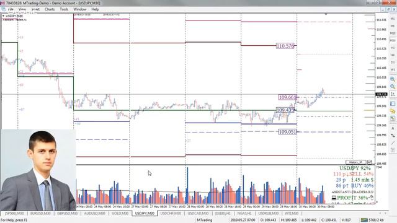Screen dimensions: 397x223
Task: Click the connection status 5768/2 kb indicator
Action: (372, 220)
